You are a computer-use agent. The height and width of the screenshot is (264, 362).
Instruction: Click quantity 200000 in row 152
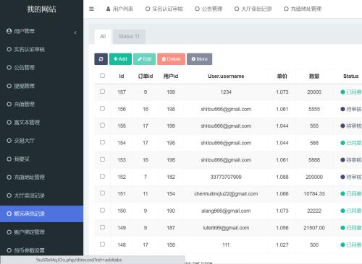pyautogui.click(x=314, y=177)
